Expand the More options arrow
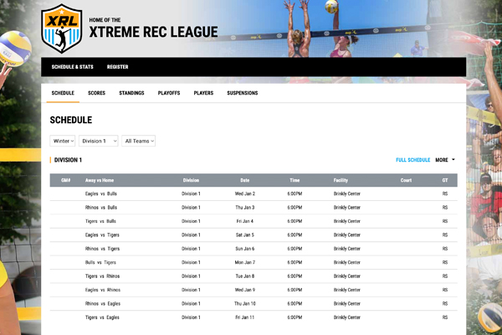Screen dimensions: 502x335 [445, 159]
